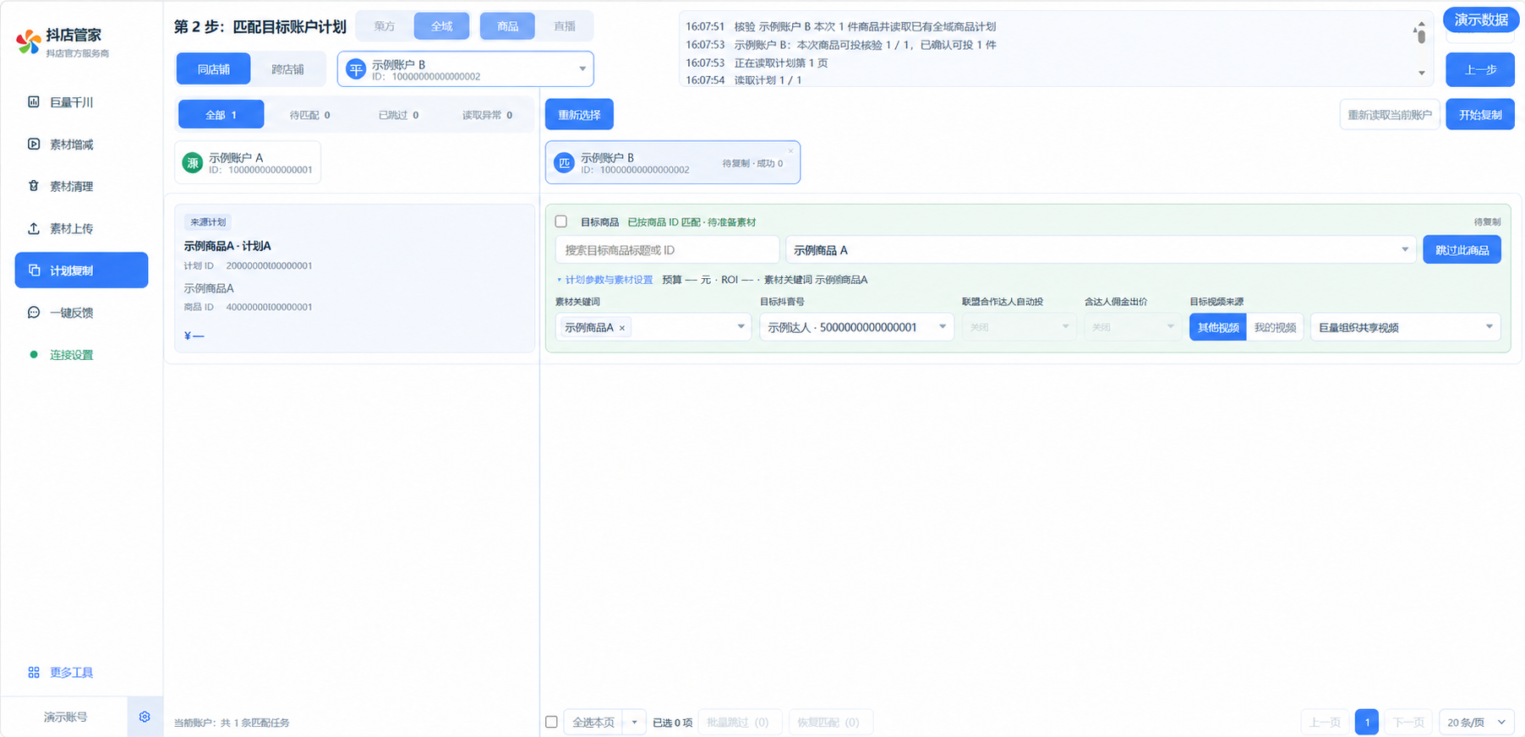Tick the 全选本页 checkbox at bottom
Screen dimensions: 1525x737
(x=551, y=722)
